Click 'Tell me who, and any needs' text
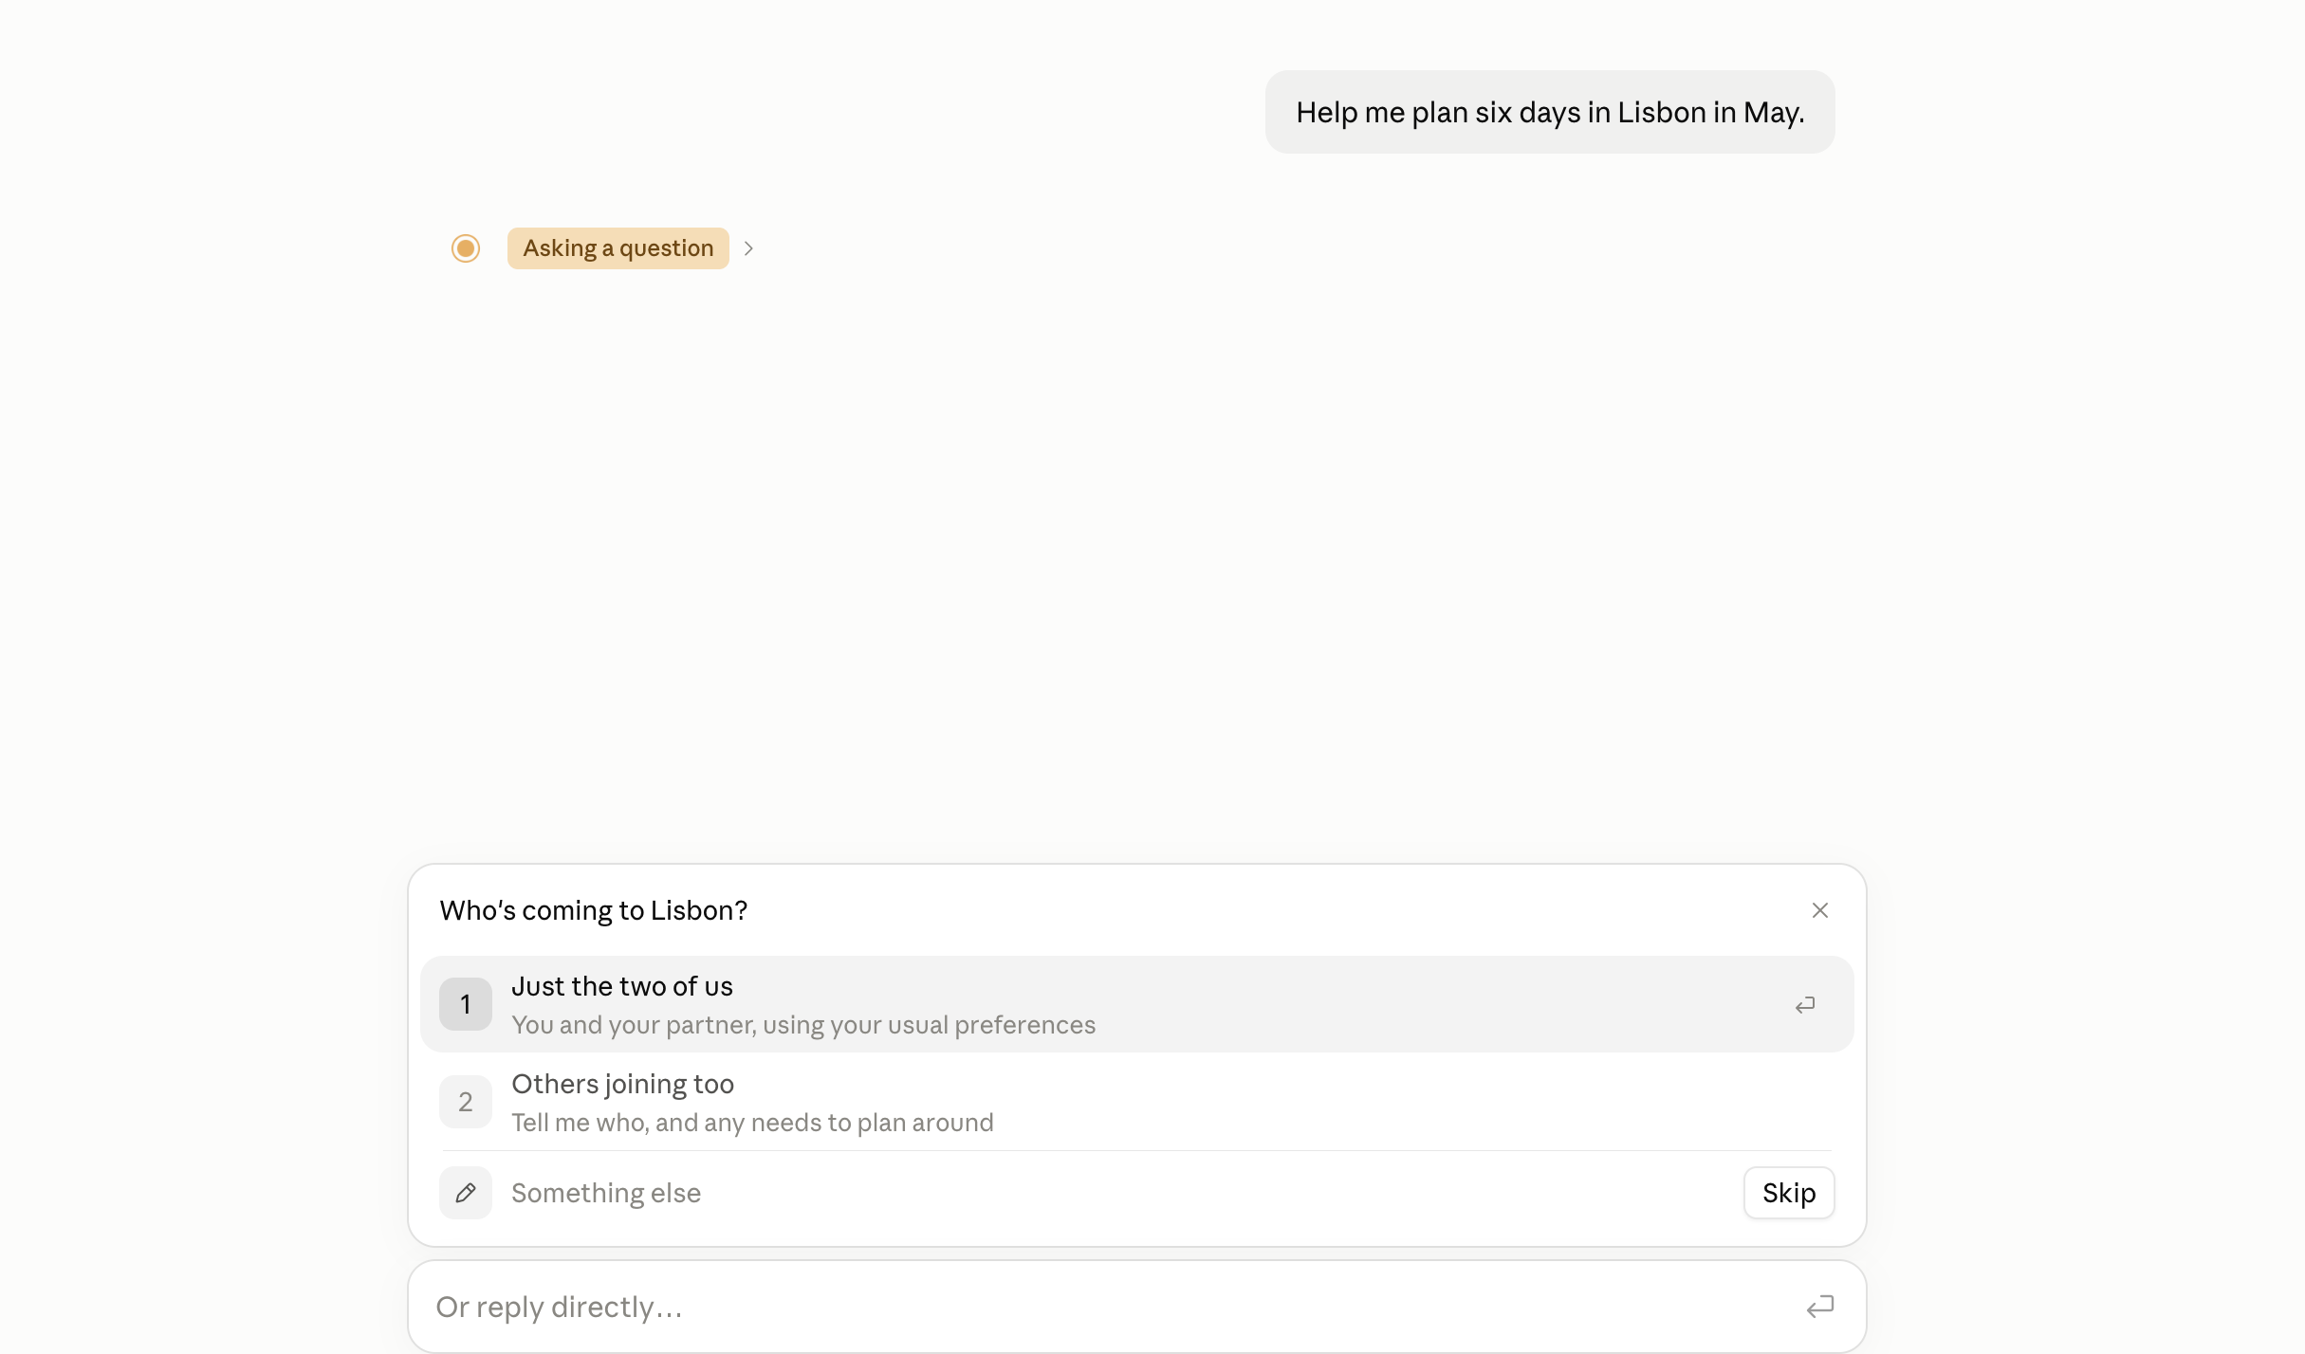The height and width of the screenshot is (1354, 2305). [x=751, y=1123]
